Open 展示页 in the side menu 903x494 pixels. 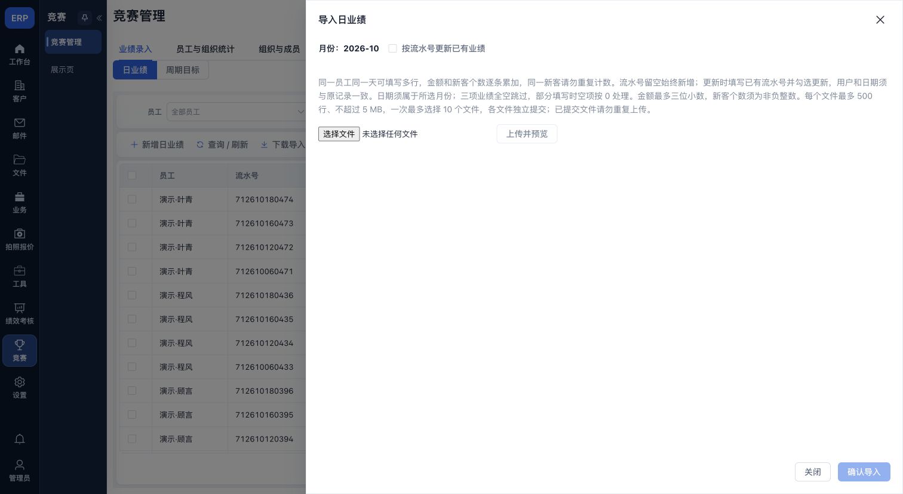click(63, 69)
